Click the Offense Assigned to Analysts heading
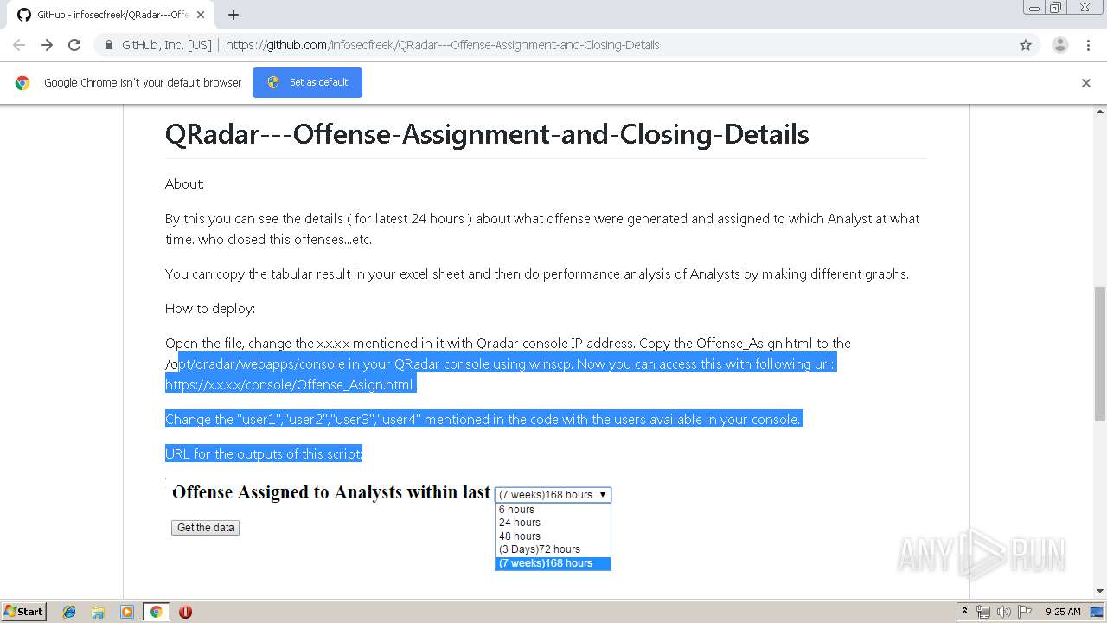This screenshot has width=1107, height=623. [x=331, y=492]
